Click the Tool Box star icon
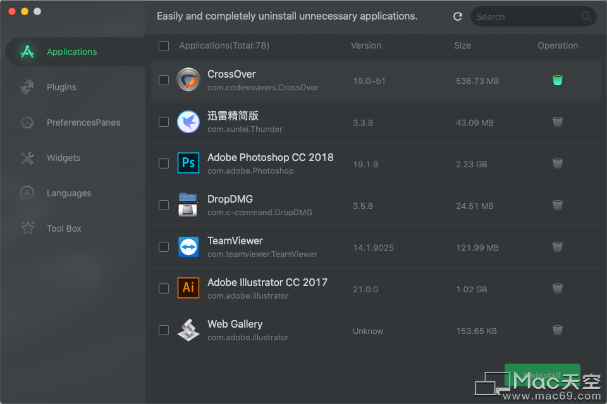 coord(27,228)
